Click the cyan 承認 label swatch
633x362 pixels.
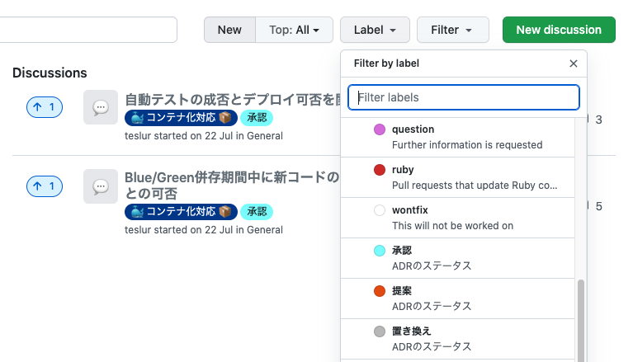point(380,251)
